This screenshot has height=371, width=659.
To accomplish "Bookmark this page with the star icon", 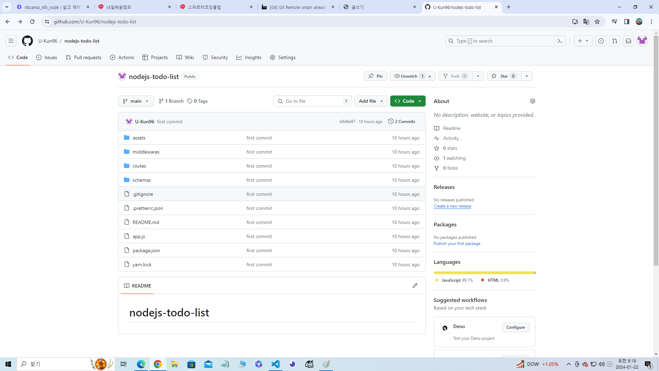I will pos(597,22).
